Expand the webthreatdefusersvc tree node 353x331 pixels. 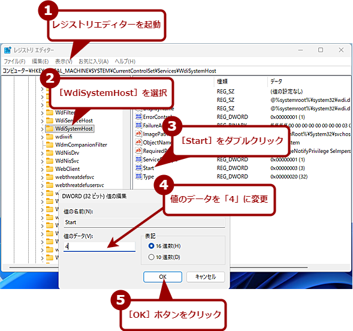43,185
